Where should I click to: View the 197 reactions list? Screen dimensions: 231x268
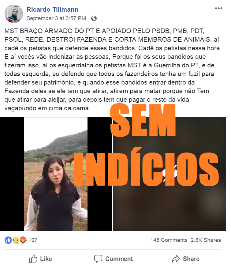33,240
